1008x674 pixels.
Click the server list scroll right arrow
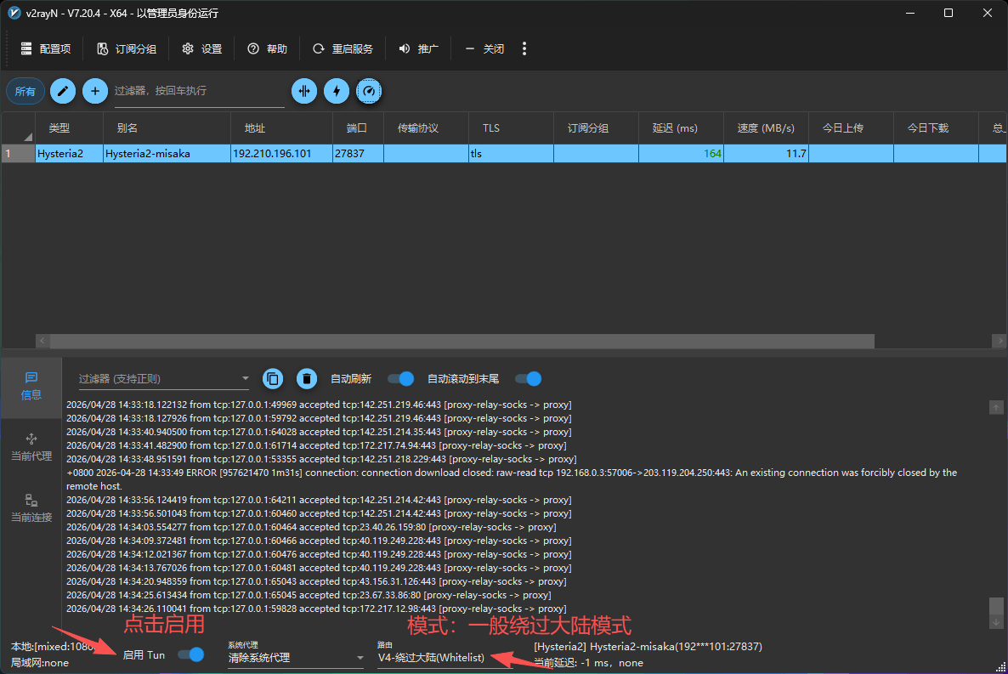pos(1000,341)
